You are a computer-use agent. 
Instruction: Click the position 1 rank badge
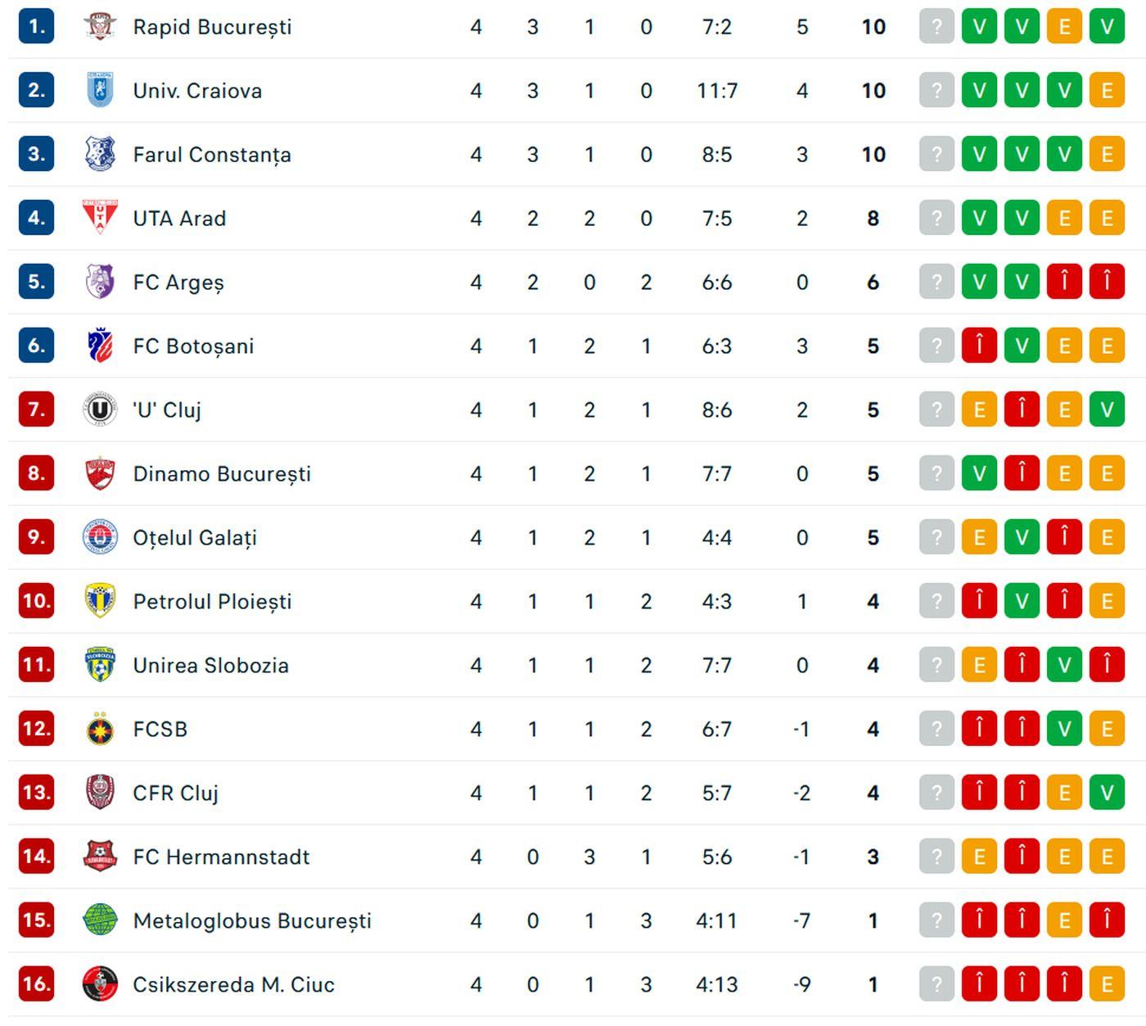(x=36, y=27)
